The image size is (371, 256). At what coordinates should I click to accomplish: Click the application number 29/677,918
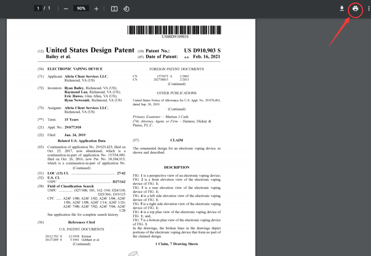pos(73,127)
